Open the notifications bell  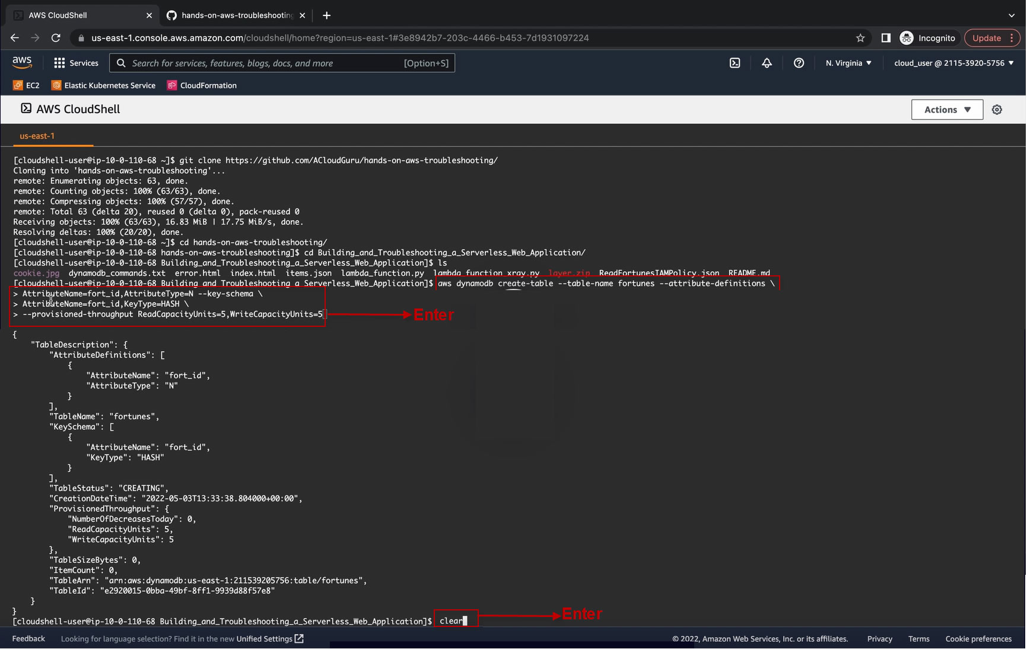coord(767,63)
